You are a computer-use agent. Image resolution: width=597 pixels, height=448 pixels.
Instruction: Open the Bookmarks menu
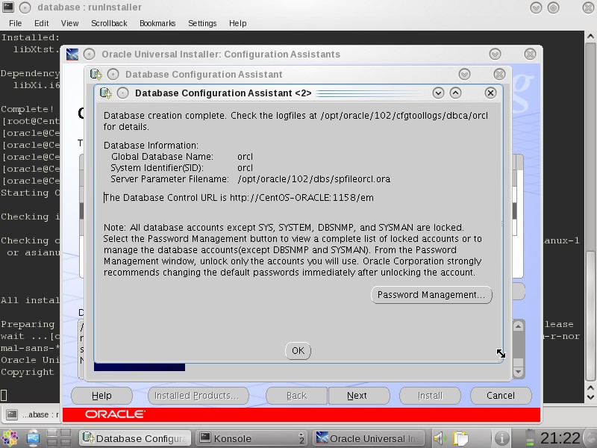click(x=157, y=23)
